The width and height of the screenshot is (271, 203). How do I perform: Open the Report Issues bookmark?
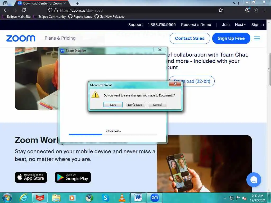tap(80, 17)
